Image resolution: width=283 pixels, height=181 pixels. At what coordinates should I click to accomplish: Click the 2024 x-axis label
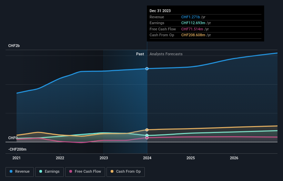147,158
